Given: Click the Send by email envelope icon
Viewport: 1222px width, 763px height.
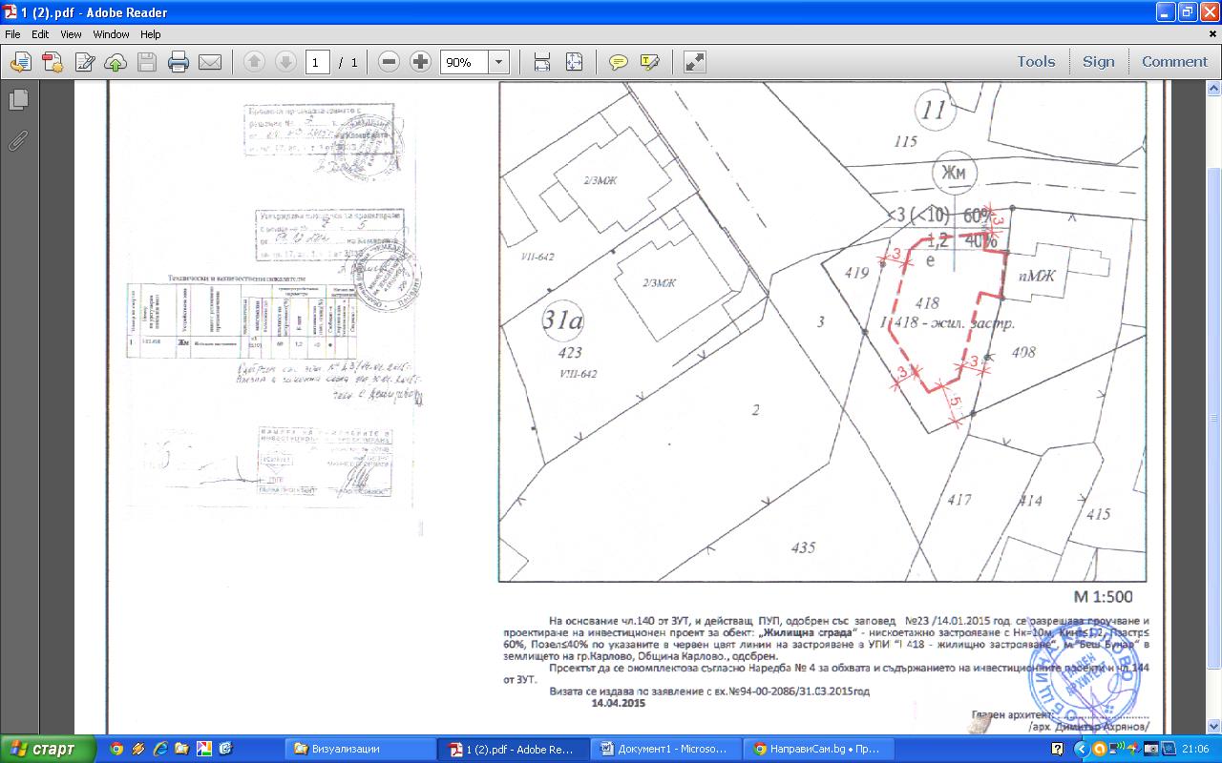Looking at the screenshot, I should [x=210, y=63].
